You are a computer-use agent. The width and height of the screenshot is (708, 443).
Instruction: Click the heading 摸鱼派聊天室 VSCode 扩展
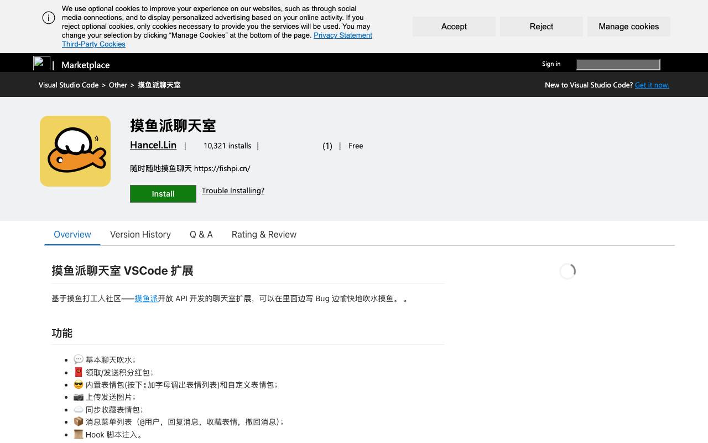[122, 271]
